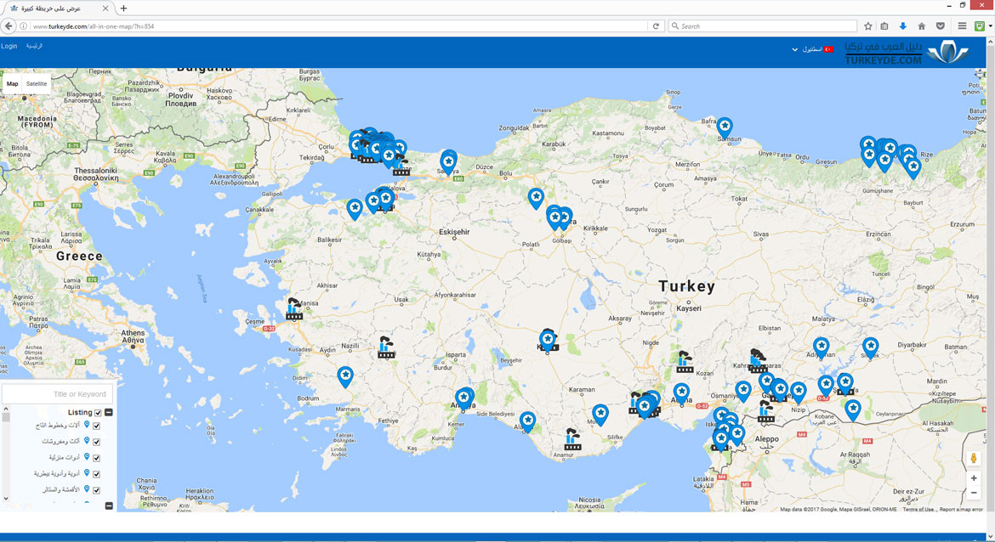Uncheck the 'أثاث ومفروشات' checkbox
This screenshot has height=542, width=995.
pos(96,442)
